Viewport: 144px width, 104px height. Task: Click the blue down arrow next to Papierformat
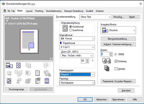(61, 43)
